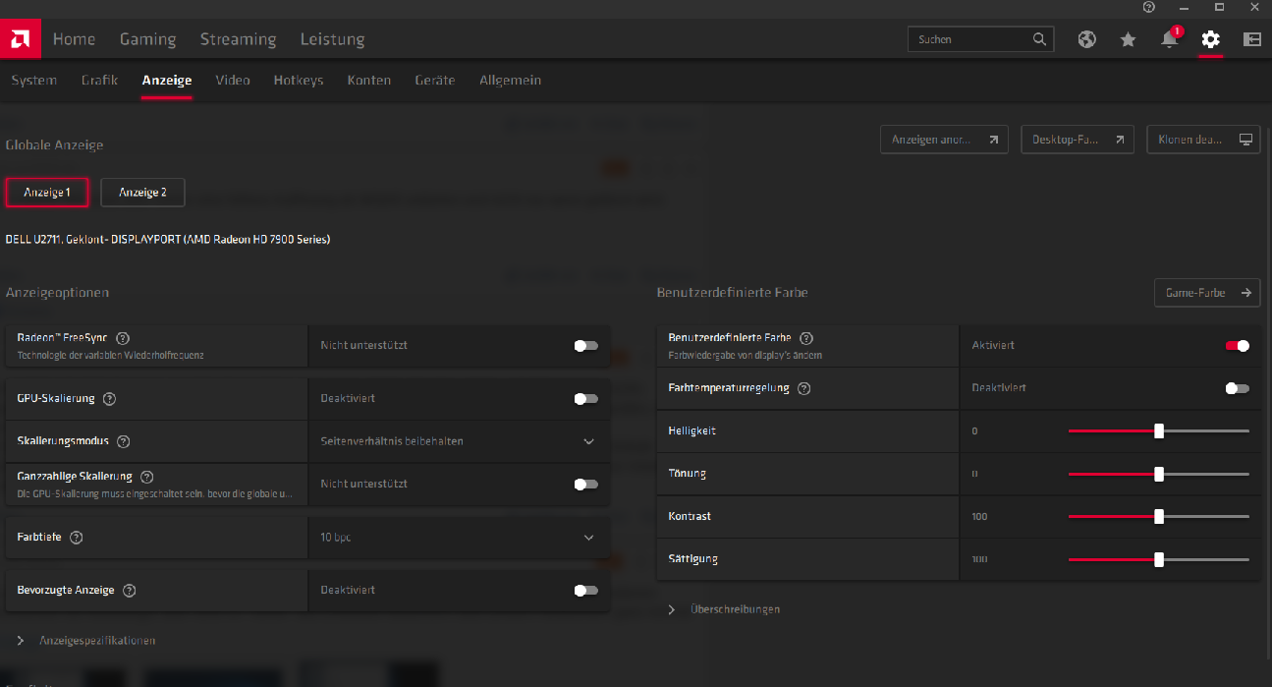Click the help question mark in title bar
The height and width of the screenshot is (687, 1272).
pos(1149,7)
